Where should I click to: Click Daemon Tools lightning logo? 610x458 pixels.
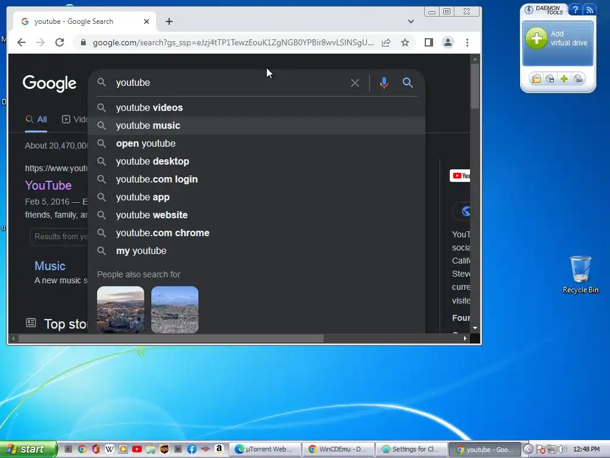click(529, 10)
